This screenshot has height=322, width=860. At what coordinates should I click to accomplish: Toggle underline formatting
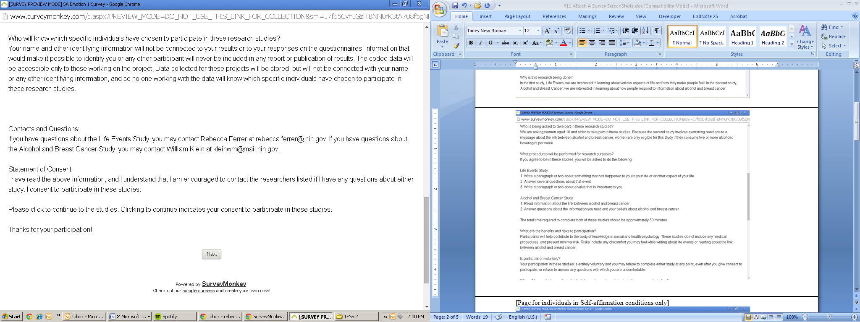pyautogui.click(x=490, y=43)
